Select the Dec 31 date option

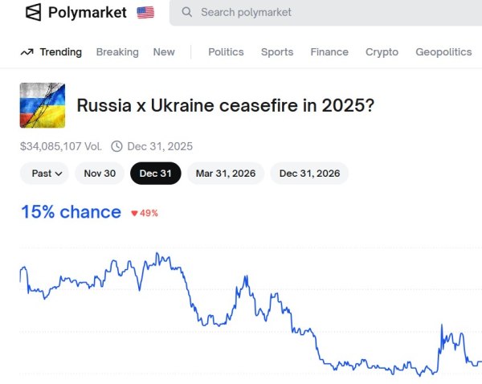(x=156, y=174)
